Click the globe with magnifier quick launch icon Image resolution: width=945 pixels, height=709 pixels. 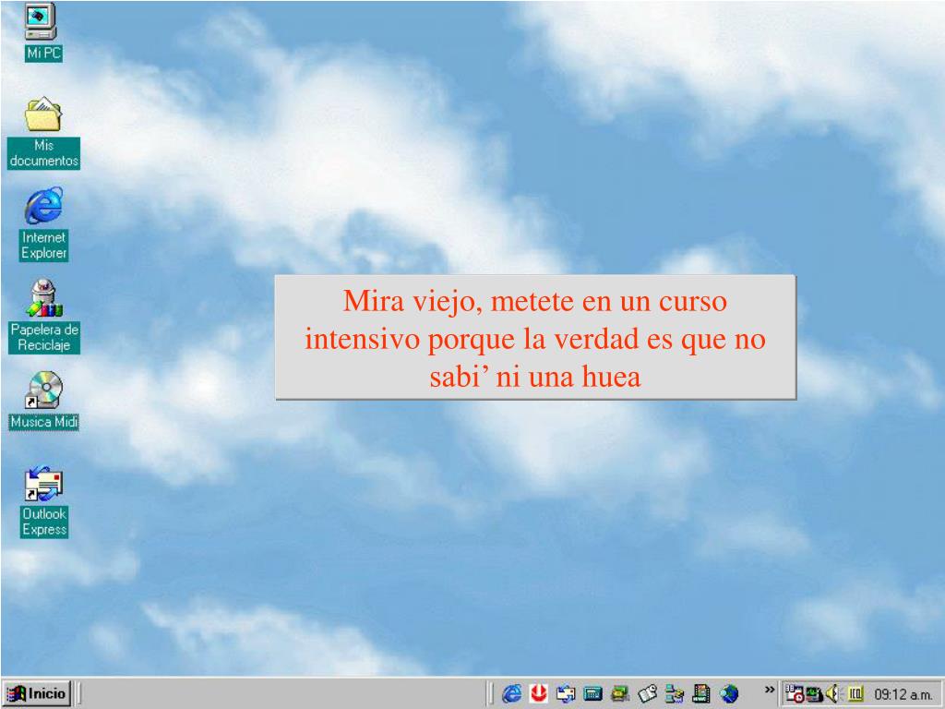click(729, 694)
